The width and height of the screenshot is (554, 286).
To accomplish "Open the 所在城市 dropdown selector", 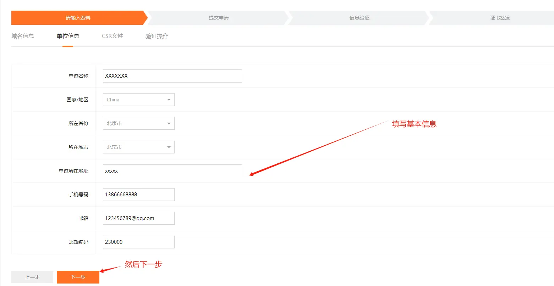I will 135,147.
